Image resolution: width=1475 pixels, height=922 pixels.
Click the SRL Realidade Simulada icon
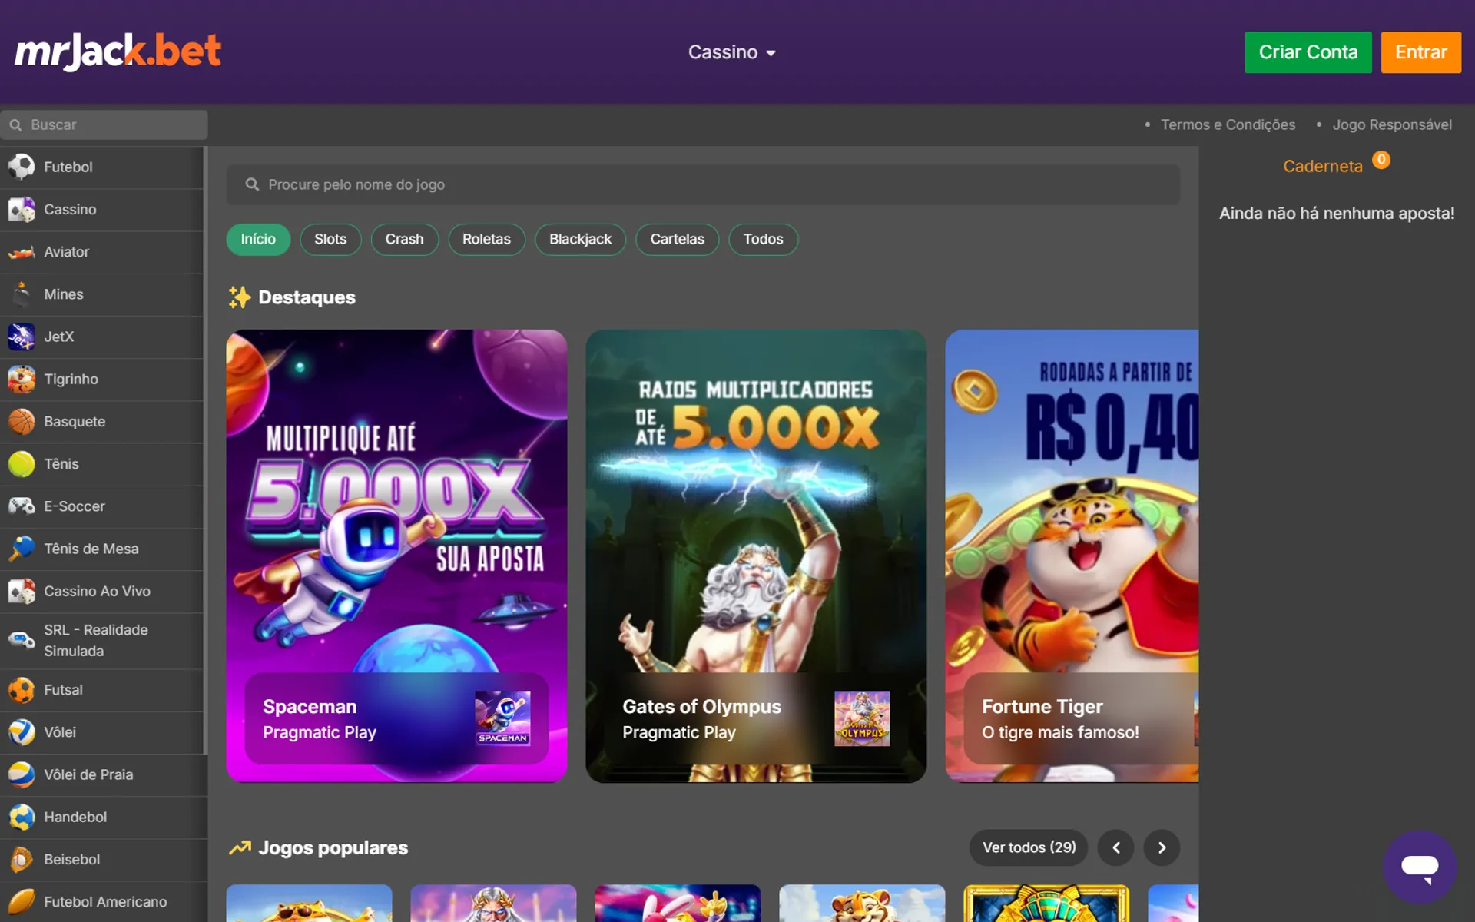point(22,640)
